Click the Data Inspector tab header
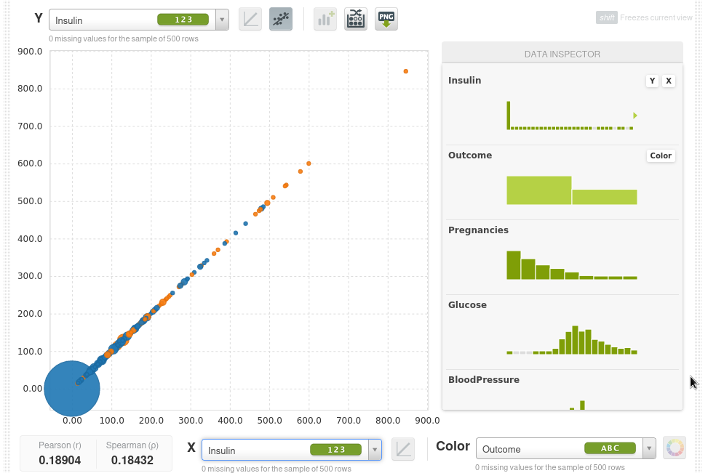 point(562,54)
